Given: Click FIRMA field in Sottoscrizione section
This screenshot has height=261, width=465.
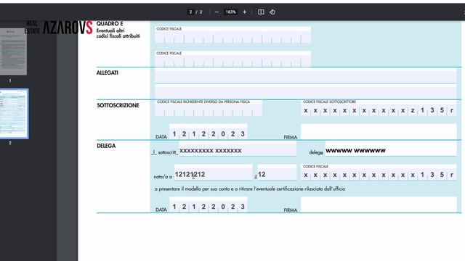Looking at the screenshot, I should [x=379, y=132].
